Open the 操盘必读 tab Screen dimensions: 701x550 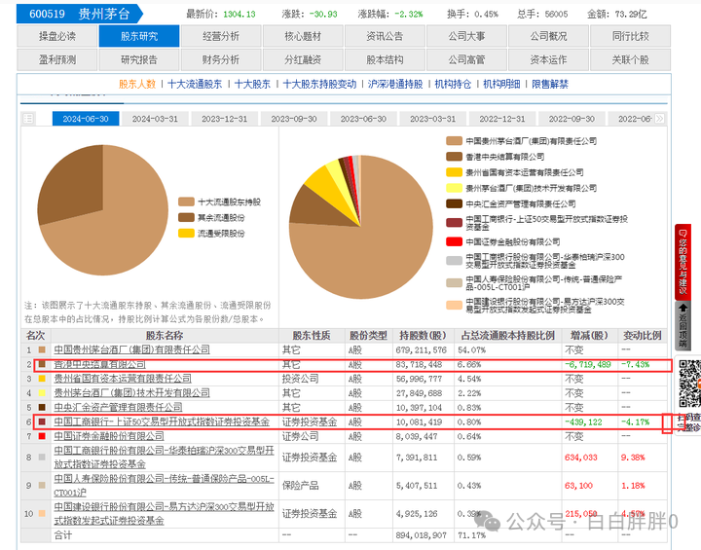tap(56, 36)
